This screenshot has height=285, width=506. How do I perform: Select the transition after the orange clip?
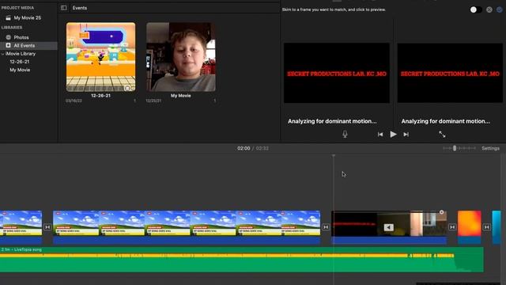tap(486, 227)
